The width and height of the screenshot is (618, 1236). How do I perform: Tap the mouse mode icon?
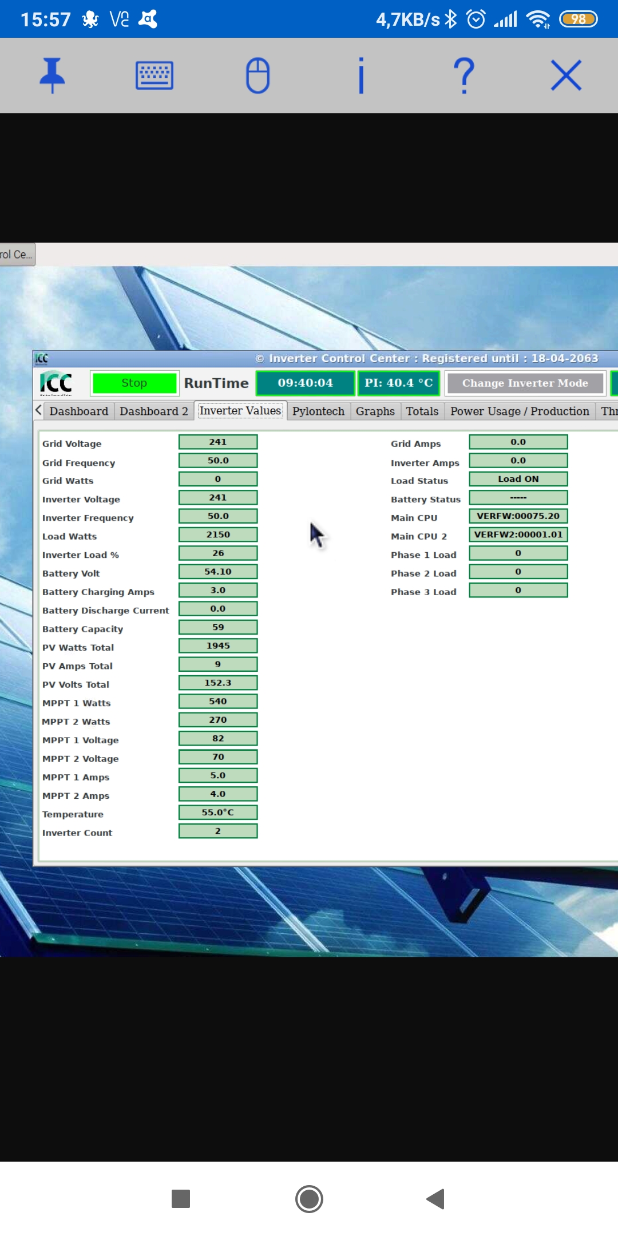(x=257, y=75)
